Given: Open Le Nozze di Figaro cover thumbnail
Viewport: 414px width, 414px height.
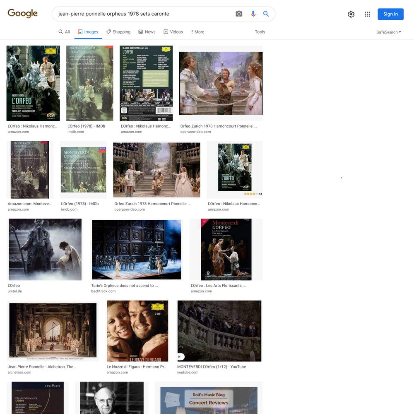Looking at the screenshot, I should tap(137, 331).
